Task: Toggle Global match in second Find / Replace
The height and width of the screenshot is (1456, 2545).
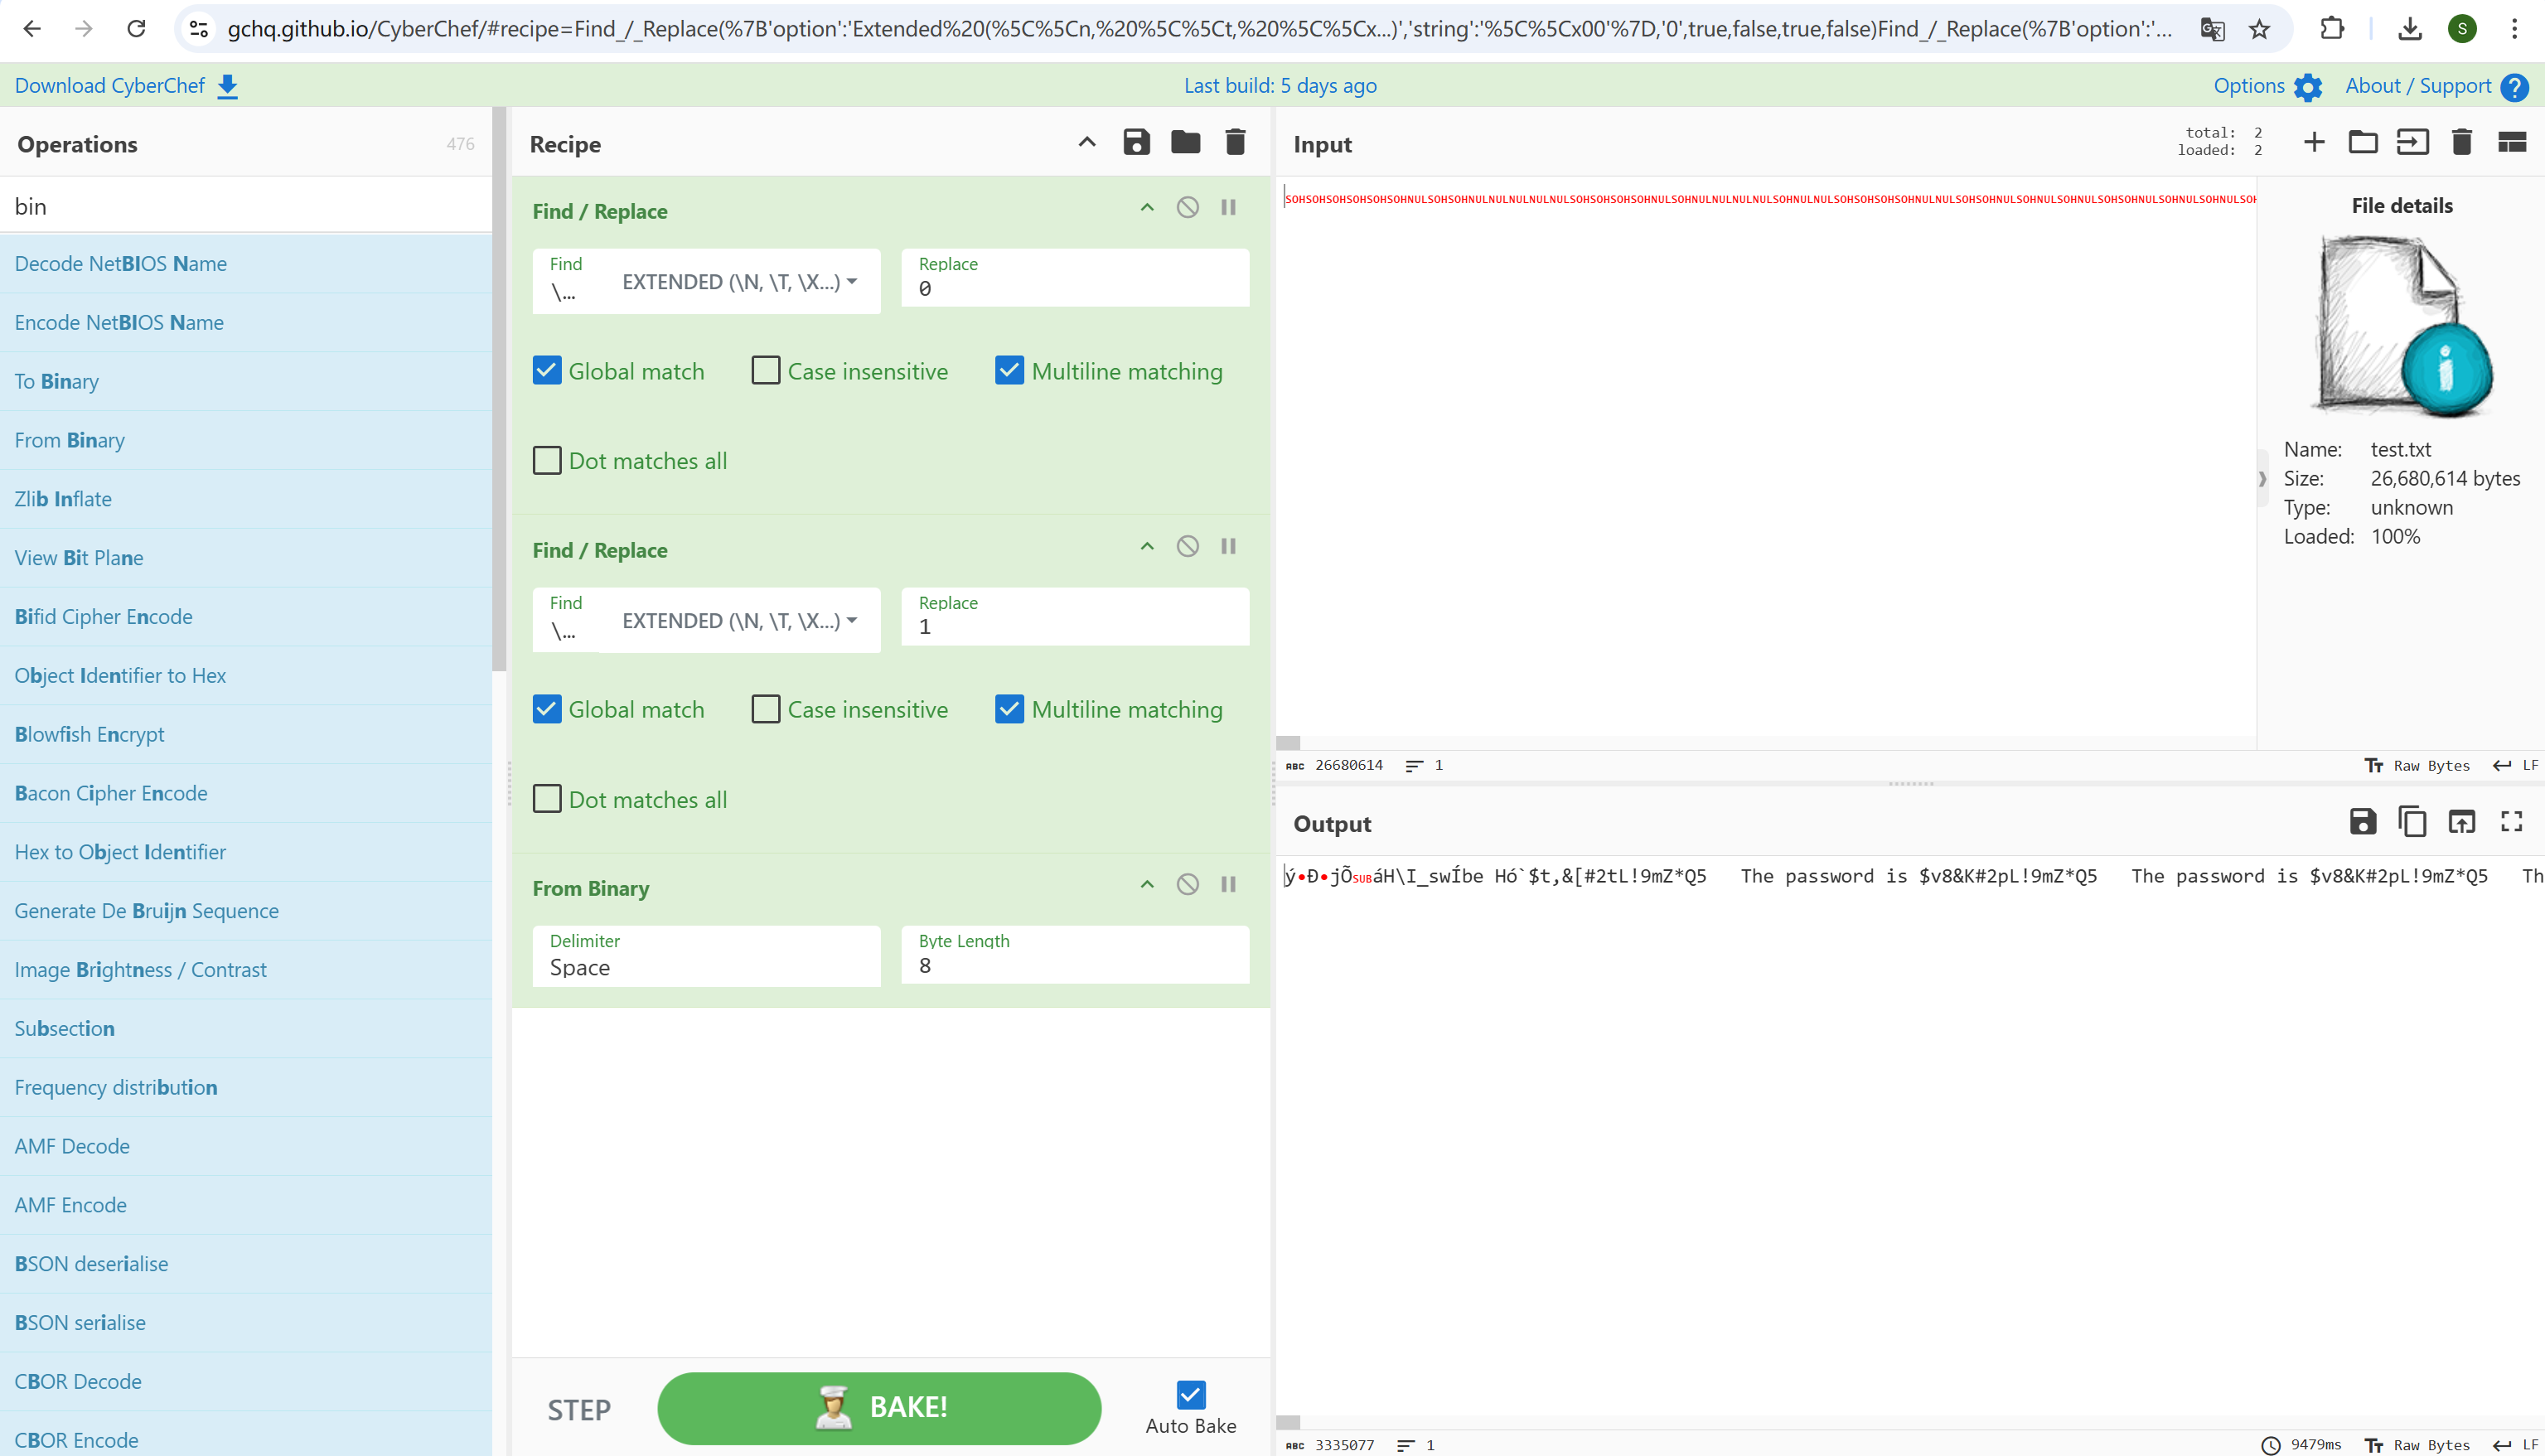Action: [x=547, y=709]
